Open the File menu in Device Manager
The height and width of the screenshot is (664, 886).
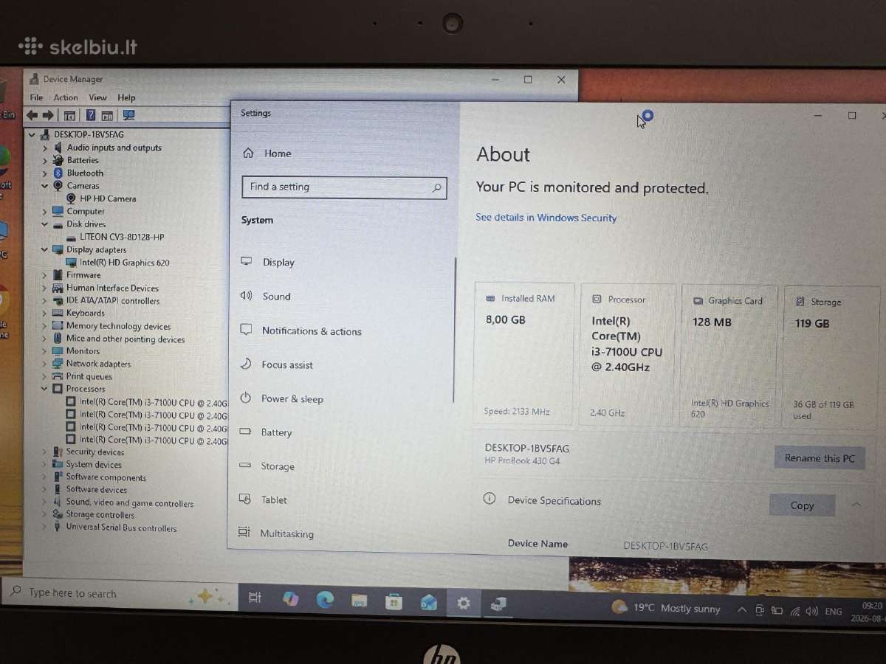point(36,97)
